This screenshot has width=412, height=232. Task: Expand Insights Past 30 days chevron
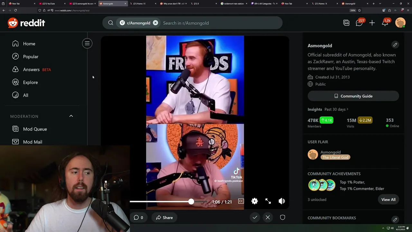[348, 109]
